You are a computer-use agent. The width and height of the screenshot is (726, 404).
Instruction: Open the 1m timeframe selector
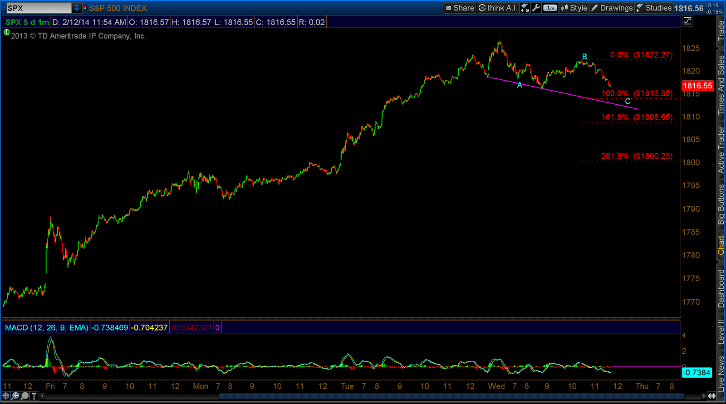point(550,8)
